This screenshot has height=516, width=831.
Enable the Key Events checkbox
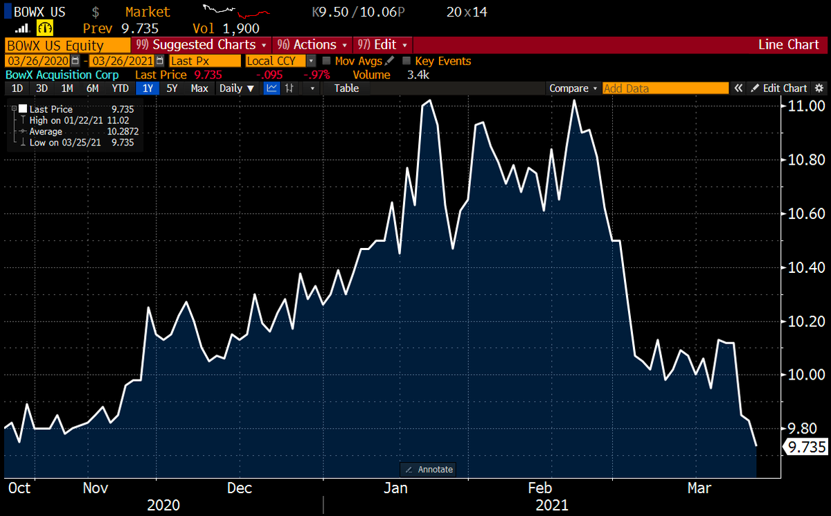point(406,61)
